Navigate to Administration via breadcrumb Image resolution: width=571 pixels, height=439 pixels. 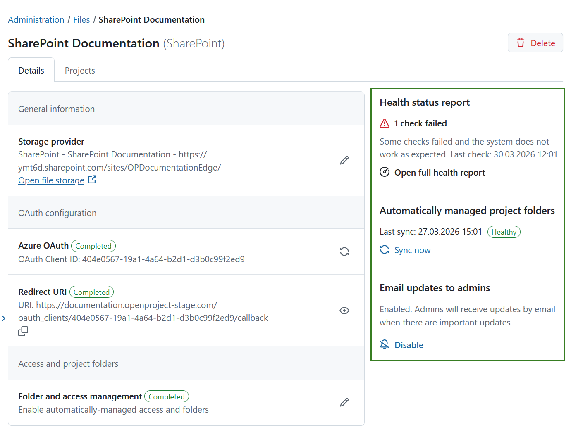(36, 19)
